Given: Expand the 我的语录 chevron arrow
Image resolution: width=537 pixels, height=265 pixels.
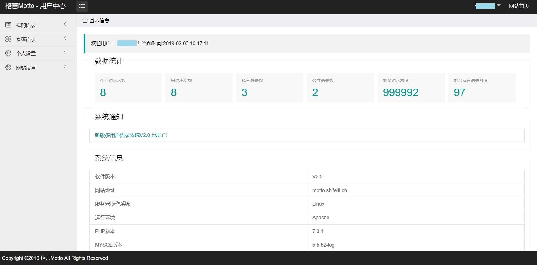Looking at the screenshot, I should (x=65, y=24).
